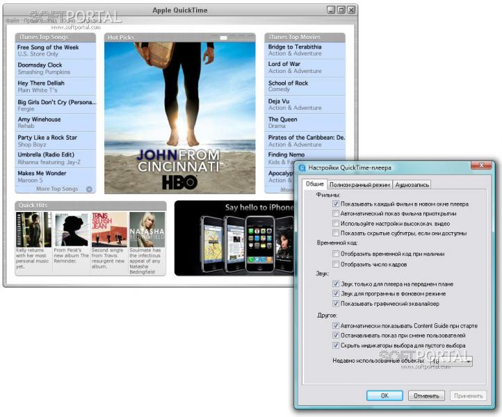Click the 'iTunes Top Songs' header

coord(55,38)
